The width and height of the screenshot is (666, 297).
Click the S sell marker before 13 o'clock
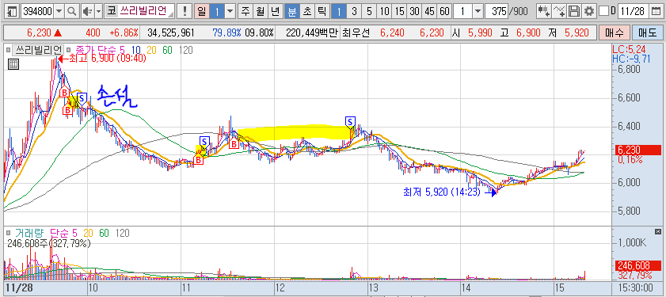pos(350,122)
